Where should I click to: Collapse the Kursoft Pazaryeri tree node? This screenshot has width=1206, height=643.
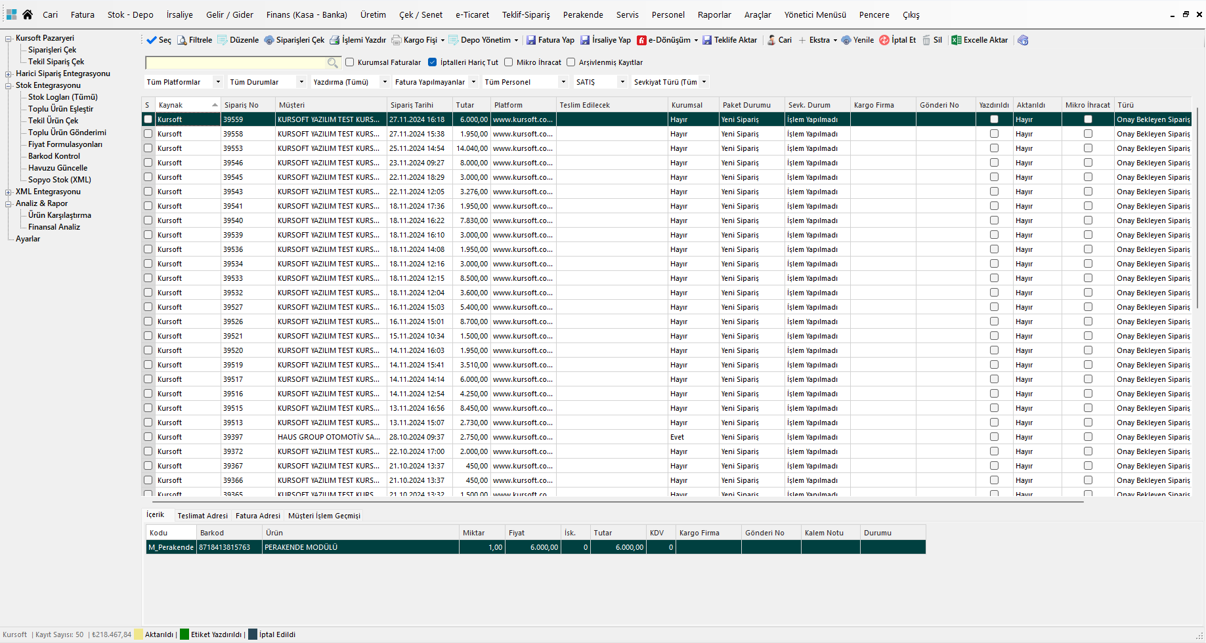pyautogui.click(x=9, y=39)
